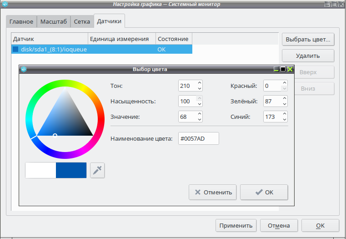Image resolution: width=346 pixels, height=239 pixels.
Task: Increase the Тон value
Action: (x=200, y=83)
